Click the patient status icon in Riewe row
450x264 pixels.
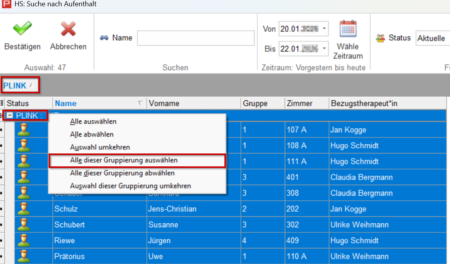pos(24,240)
